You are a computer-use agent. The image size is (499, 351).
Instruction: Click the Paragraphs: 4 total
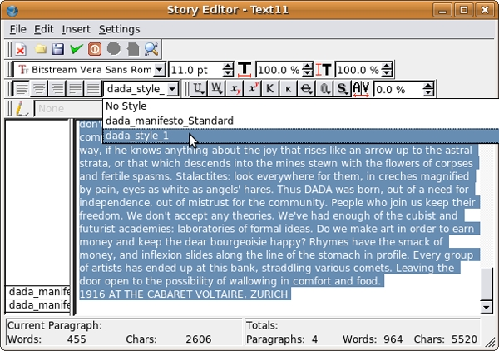tap(282, 339)
